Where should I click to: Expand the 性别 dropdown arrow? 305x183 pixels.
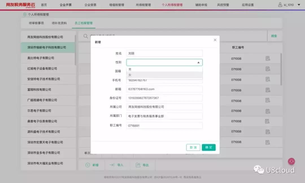click(x=199, y=63)
